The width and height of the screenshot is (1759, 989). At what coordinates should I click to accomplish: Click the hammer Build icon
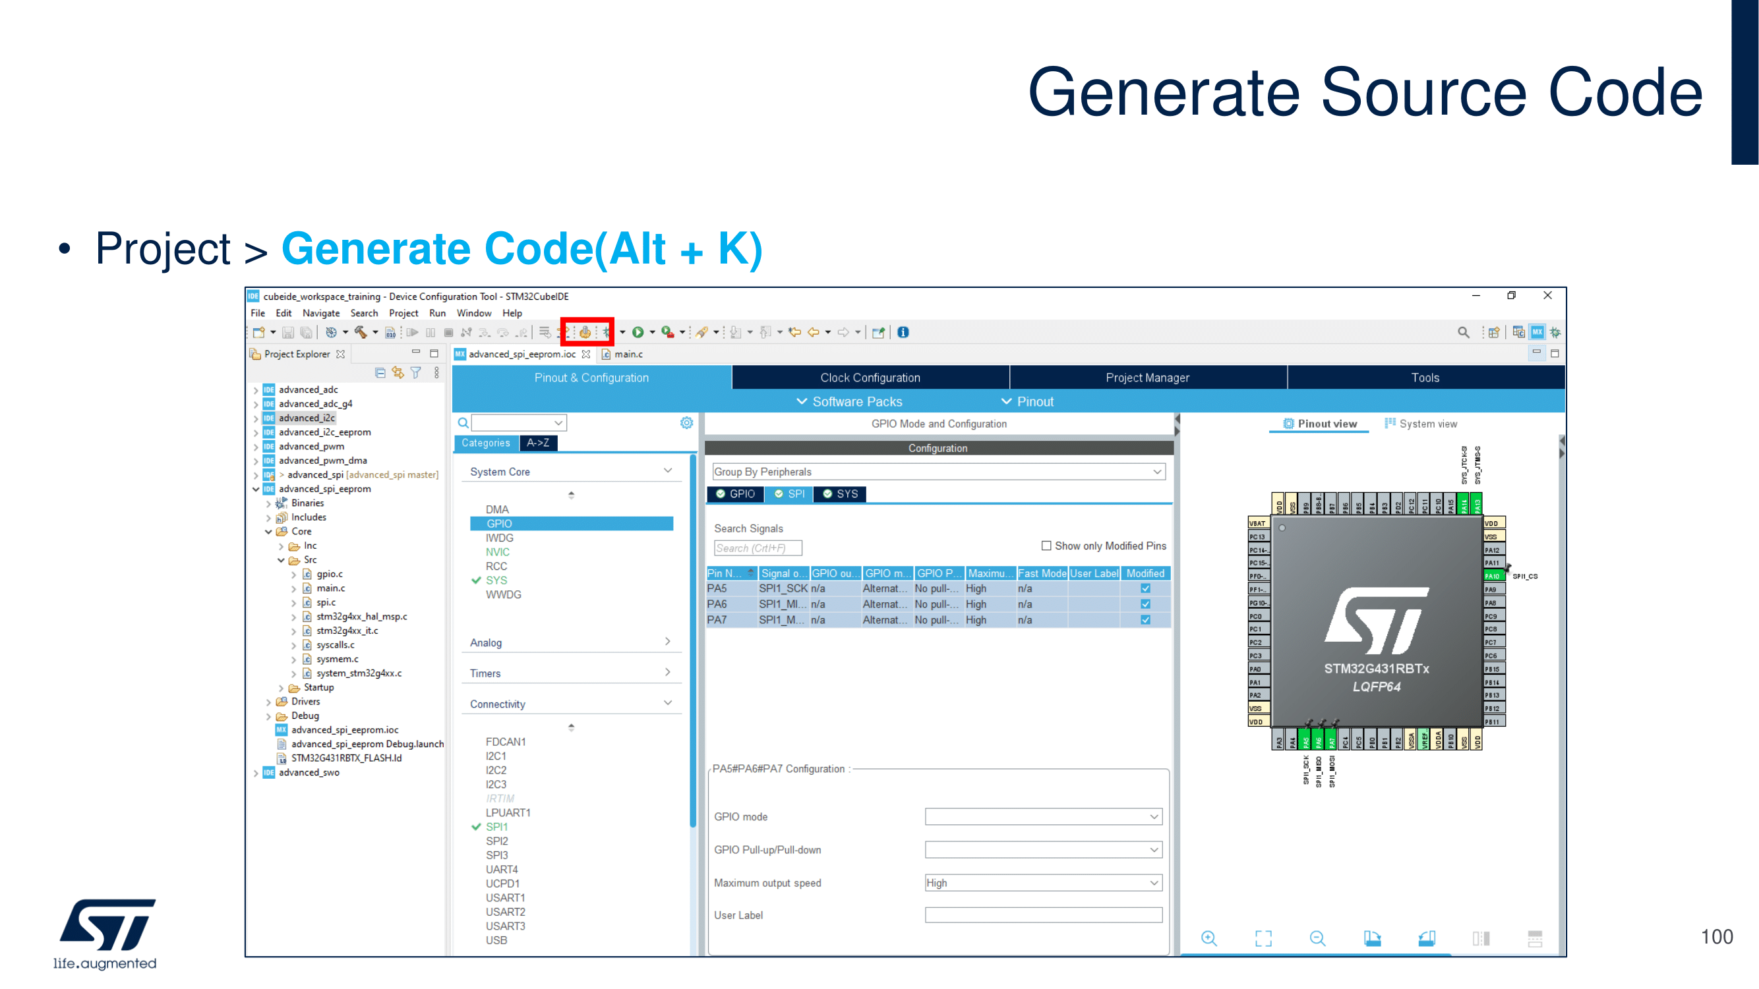361,332
